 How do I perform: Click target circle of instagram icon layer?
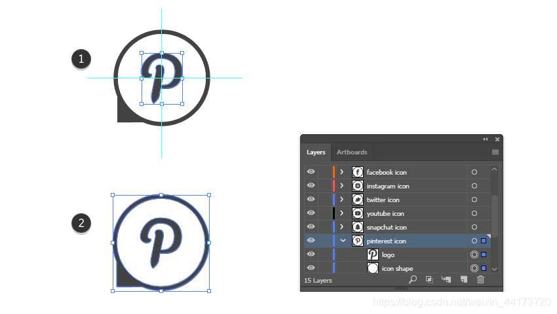pos(474,186)
